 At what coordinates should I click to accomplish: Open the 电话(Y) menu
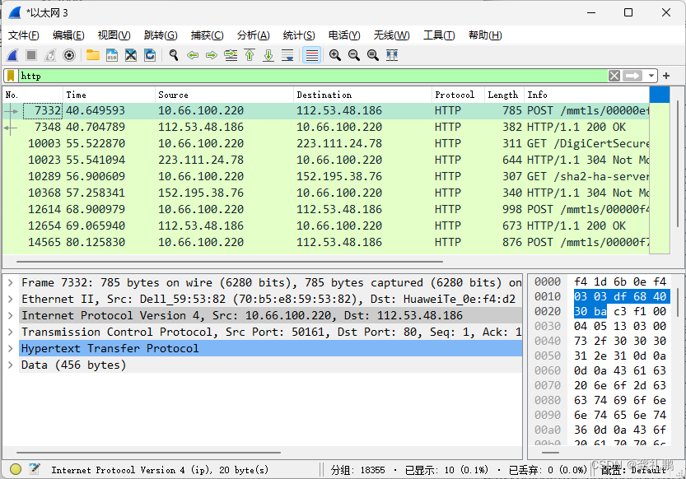(344, 35)
